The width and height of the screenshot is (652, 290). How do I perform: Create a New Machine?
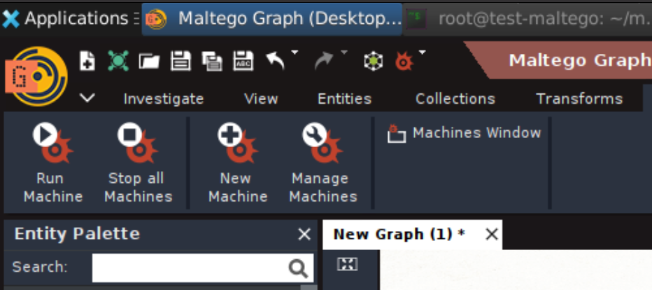coord(237,163)
